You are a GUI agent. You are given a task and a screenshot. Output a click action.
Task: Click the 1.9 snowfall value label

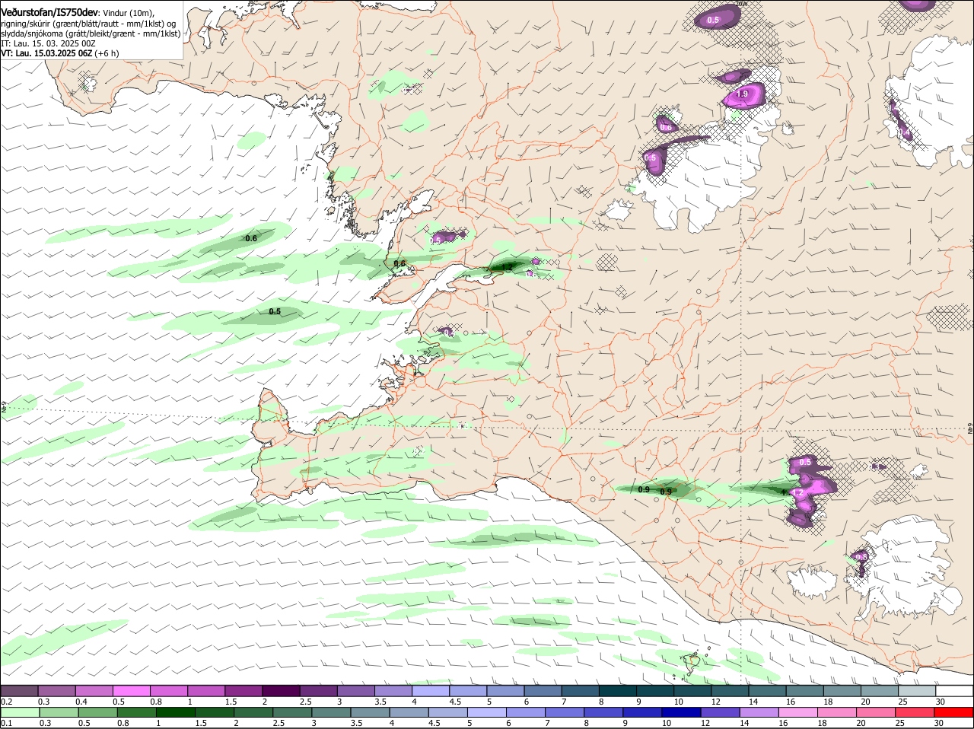743,94
